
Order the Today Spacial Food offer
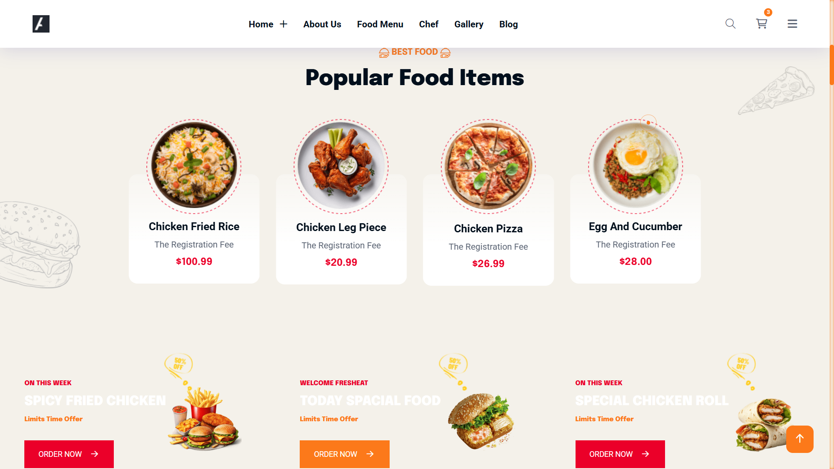click(x=344, y=454)
